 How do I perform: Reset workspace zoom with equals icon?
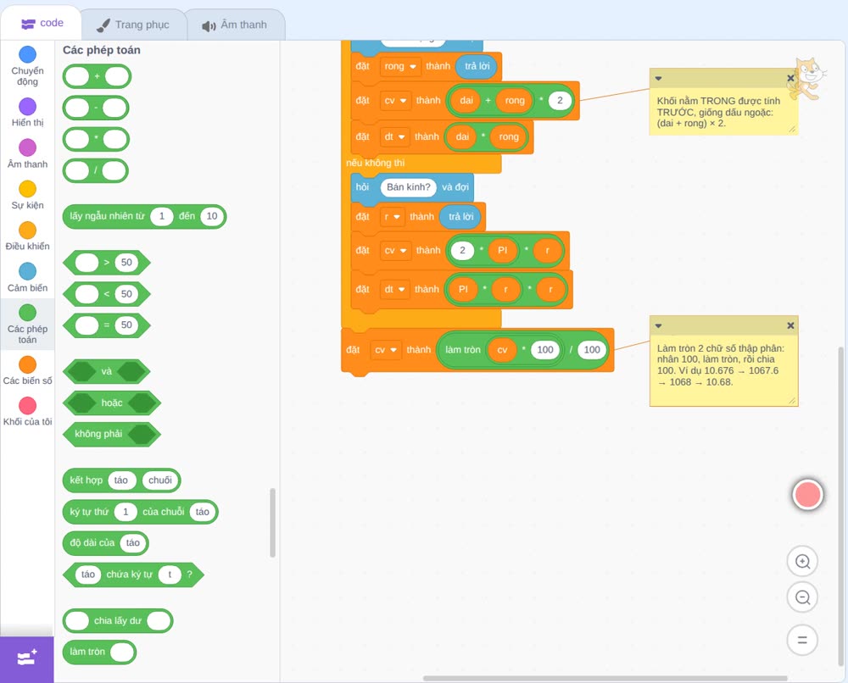tap(802, 640)
